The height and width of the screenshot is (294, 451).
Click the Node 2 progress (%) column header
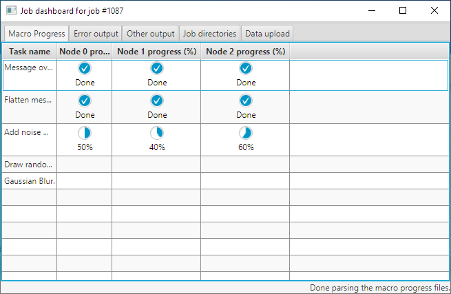pos(245,52)
